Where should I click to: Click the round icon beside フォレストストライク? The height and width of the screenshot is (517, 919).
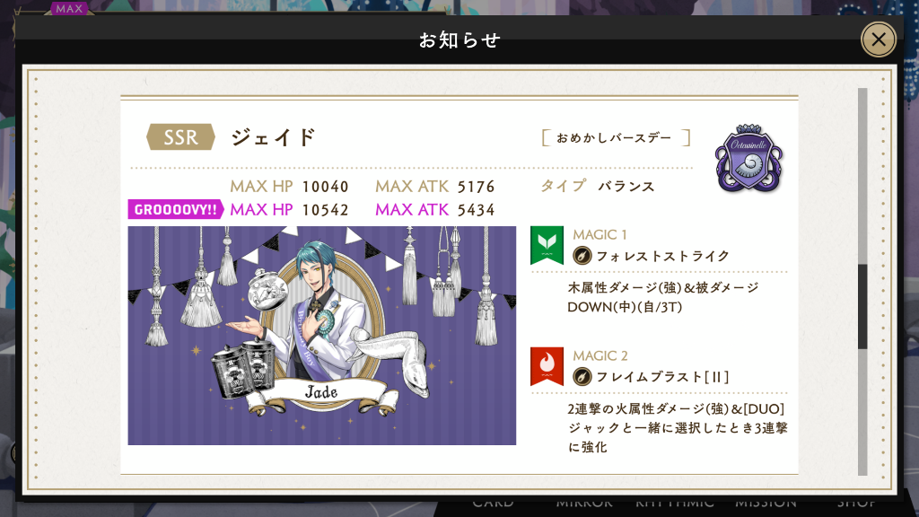click(x=582, y=256)
